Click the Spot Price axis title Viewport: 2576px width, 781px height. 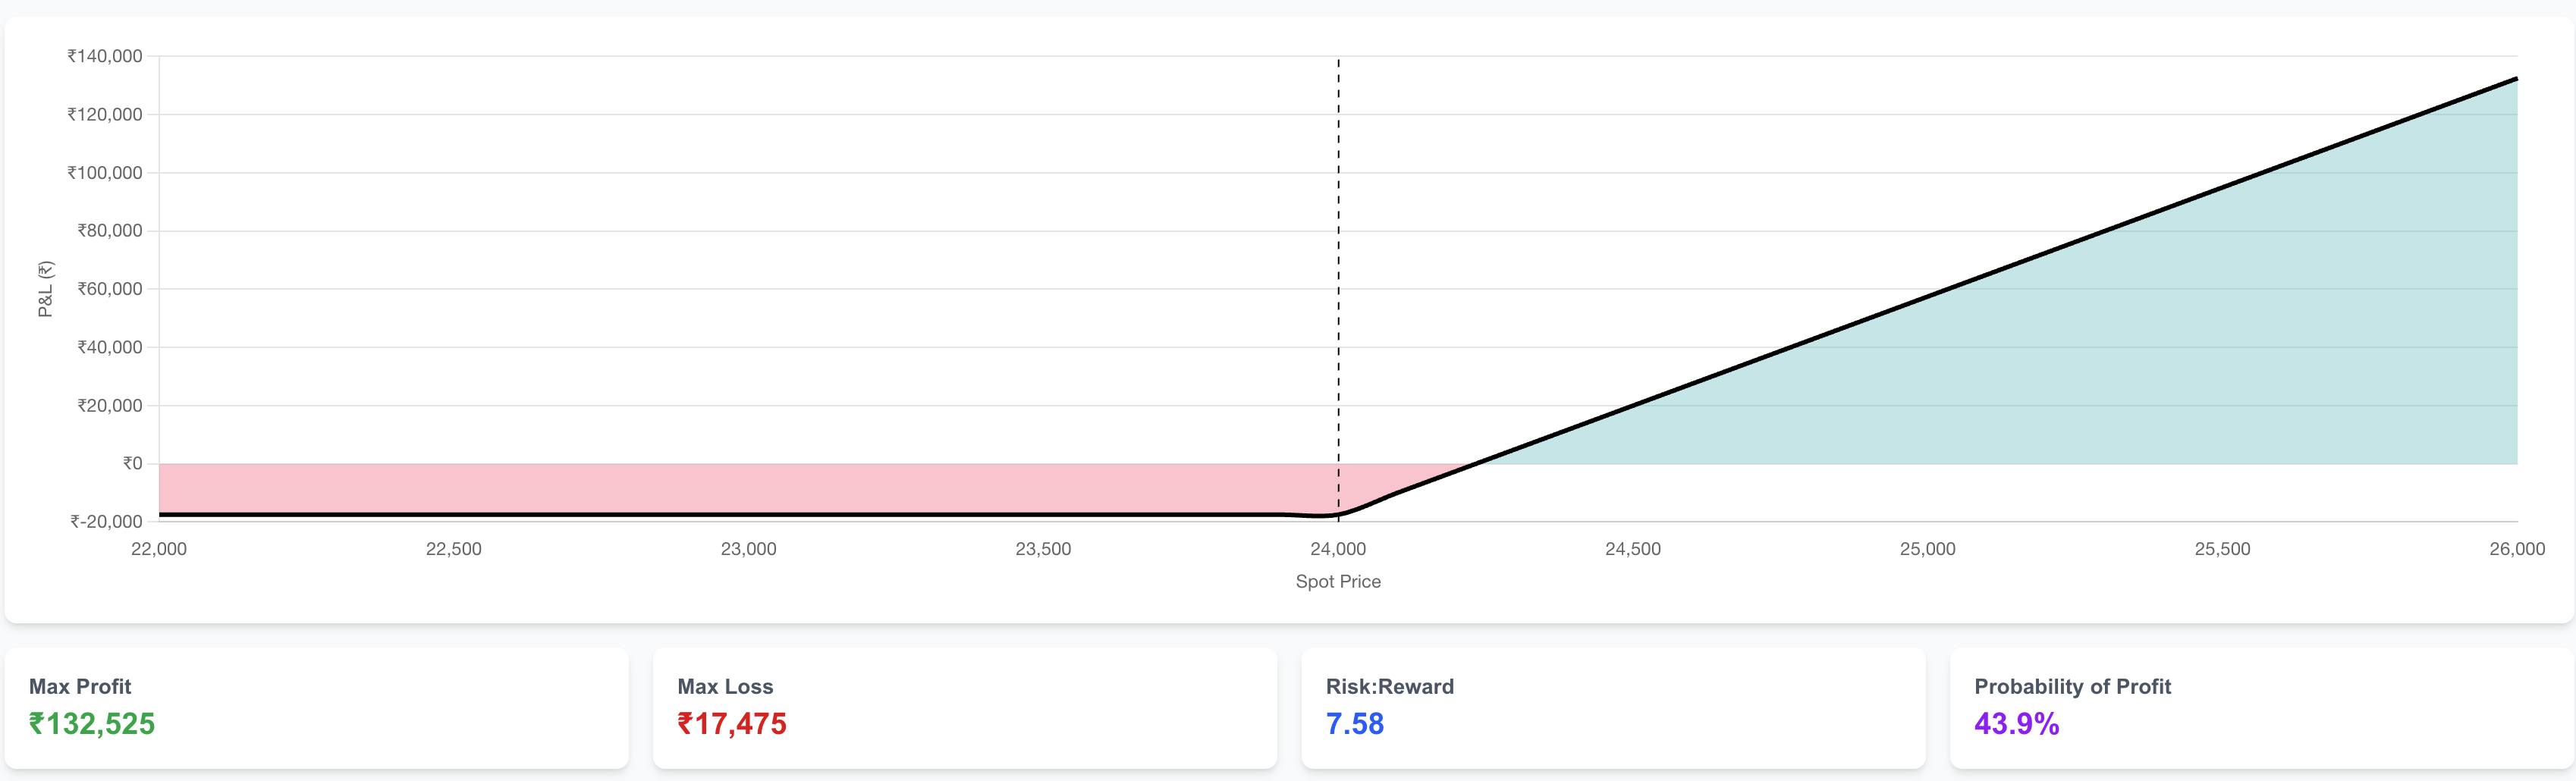pyautogui.click(x=1338, y=581)
